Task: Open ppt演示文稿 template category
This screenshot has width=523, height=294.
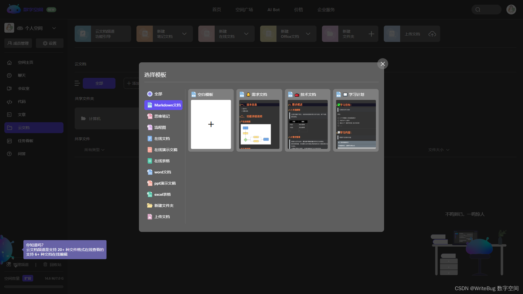Action: tap(165, 183)
